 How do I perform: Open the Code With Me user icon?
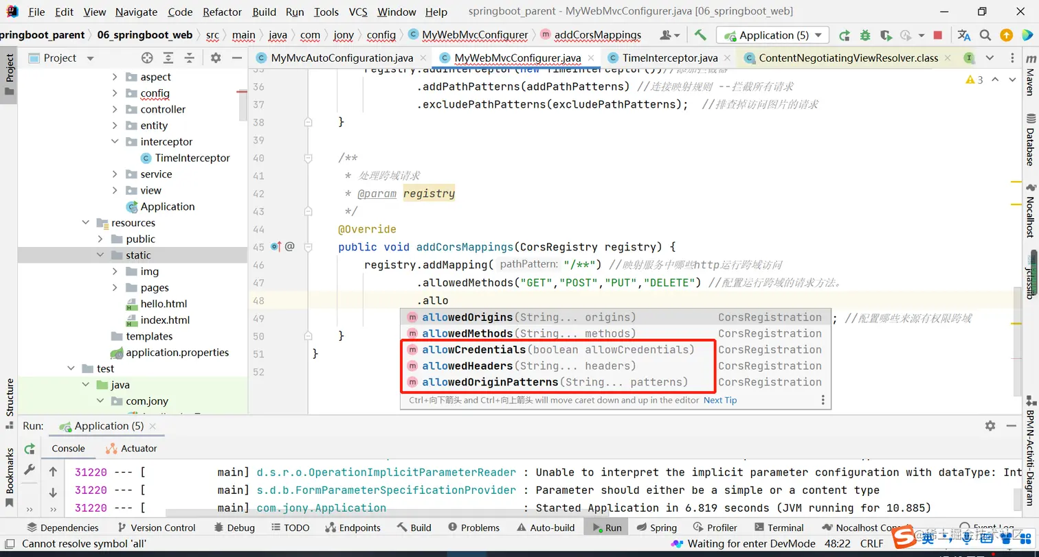pos(669,35)
